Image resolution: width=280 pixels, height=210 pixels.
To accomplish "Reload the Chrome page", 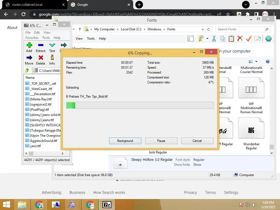I will tap(24, 14).
